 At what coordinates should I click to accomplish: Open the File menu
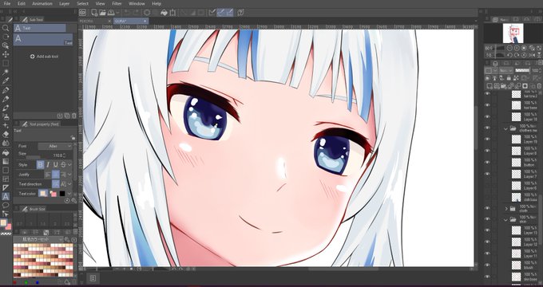7,3
